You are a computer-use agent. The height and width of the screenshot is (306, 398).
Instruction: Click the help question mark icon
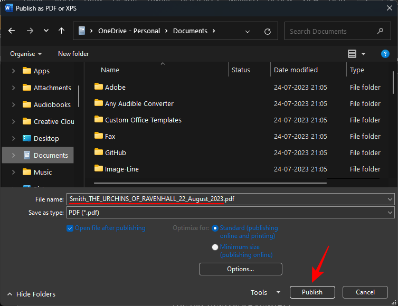[x=385, y=54]
